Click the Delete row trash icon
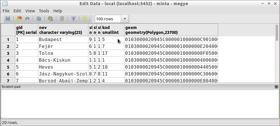280x126 pixels. (62, 19)
